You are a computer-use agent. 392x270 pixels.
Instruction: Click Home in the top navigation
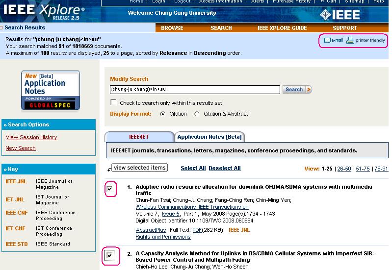tap(136, 1)
